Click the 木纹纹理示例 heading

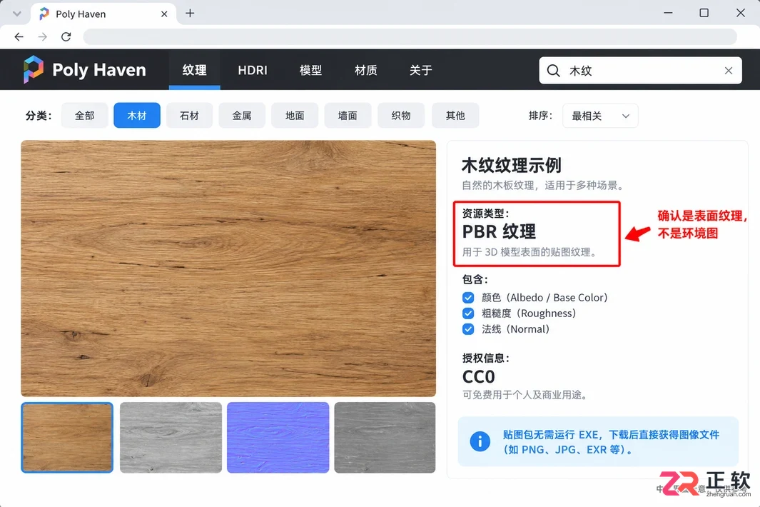coord(512,166)
